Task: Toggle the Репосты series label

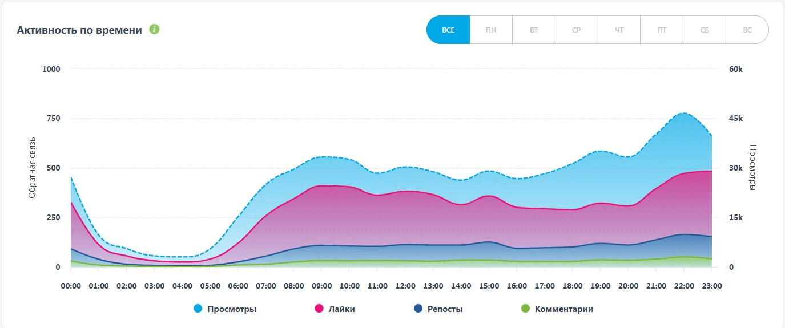Action: (445, 309)
